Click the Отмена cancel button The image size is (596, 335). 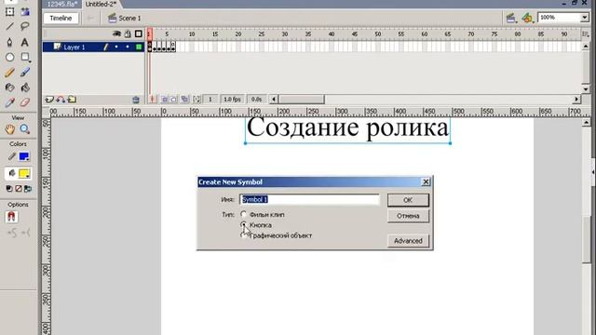pos(408,216)
